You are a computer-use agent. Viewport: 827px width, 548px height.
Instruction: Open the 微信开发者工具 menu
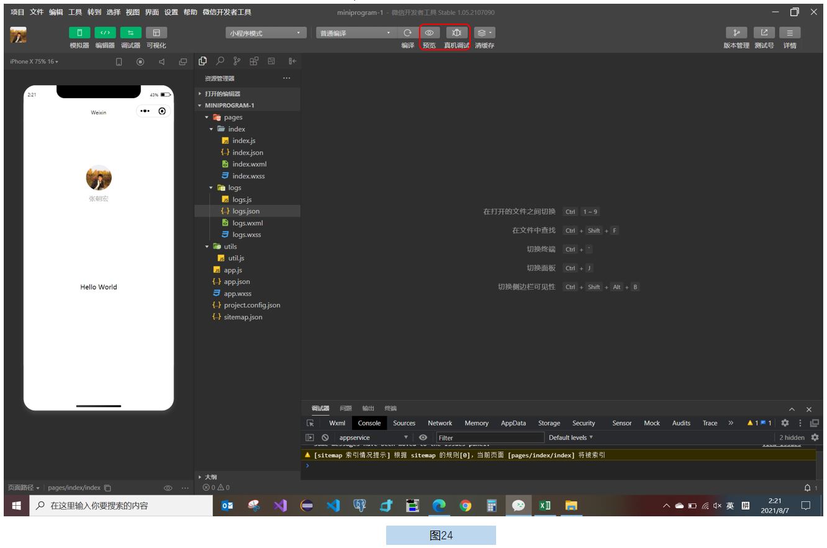coord(227,12)
